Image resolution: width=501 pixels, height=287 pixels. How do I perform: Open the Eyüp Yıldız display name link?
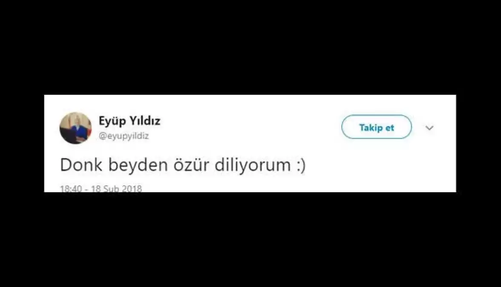(130, 121)
